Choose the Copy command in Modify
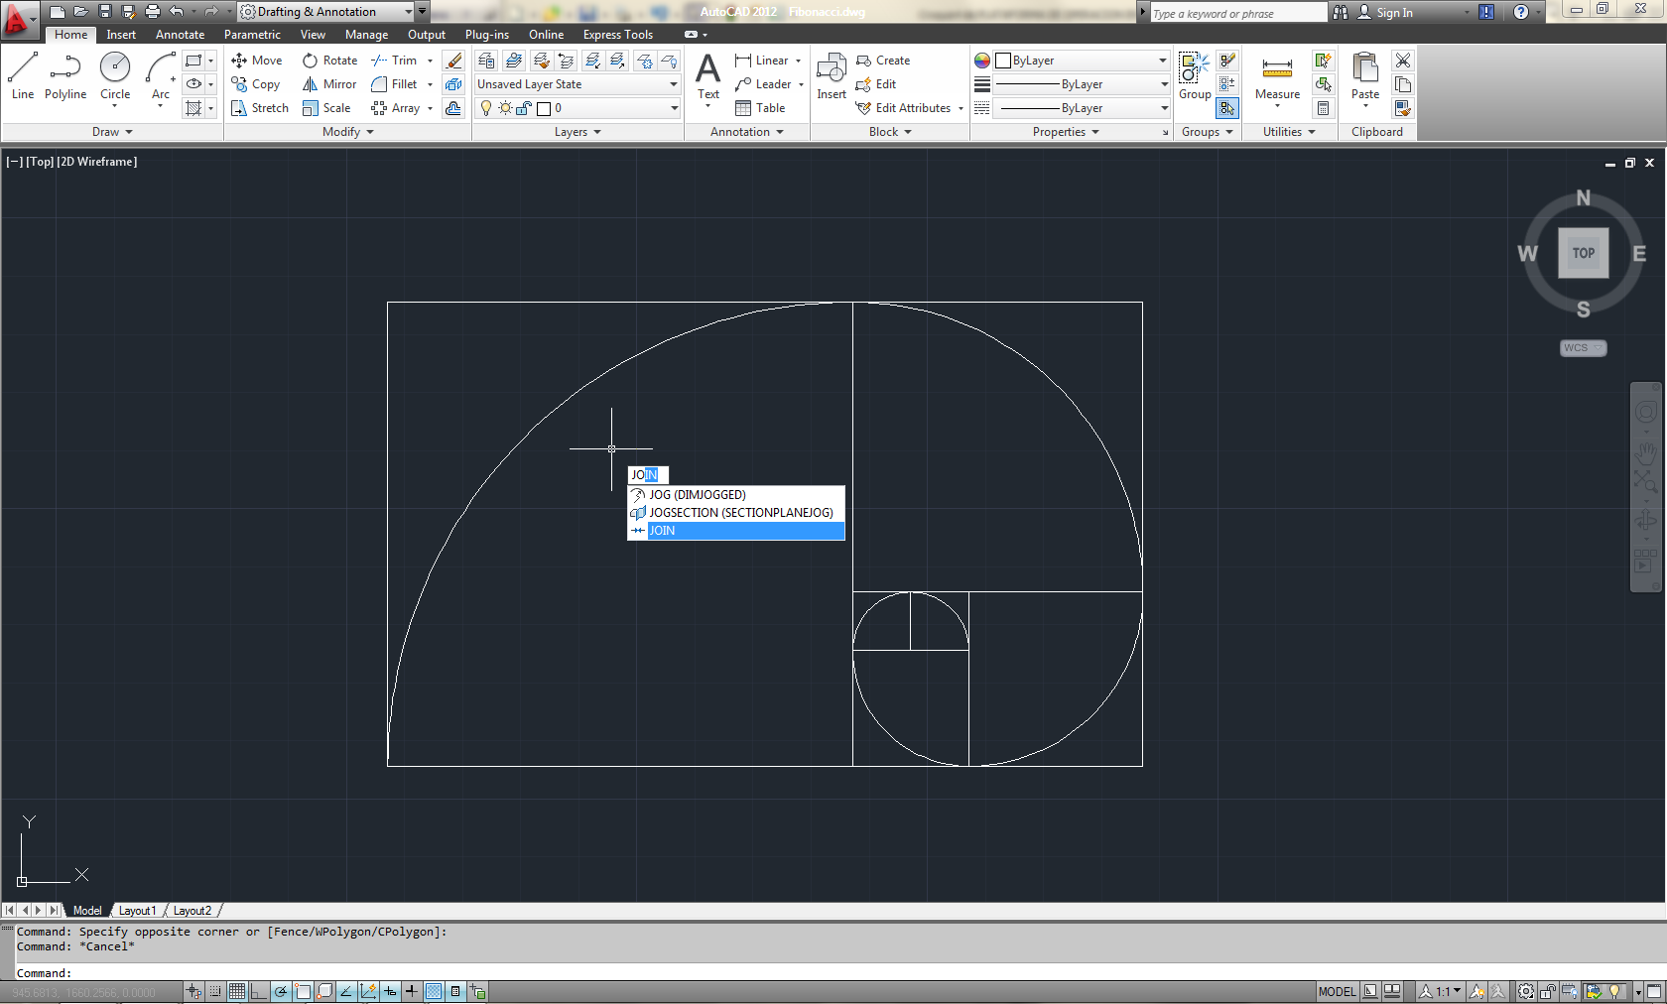The width and height of the screenshot is (1667, 1004). tap(256, 84)
